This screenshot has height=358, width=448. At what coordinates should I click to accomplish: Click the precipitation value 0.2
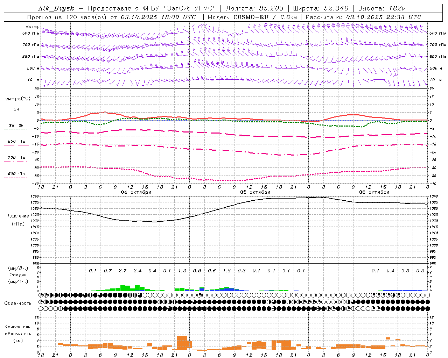click(x=420, y=271)
